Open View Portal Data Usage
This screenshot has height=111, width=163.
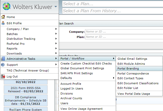pos(139,94)
